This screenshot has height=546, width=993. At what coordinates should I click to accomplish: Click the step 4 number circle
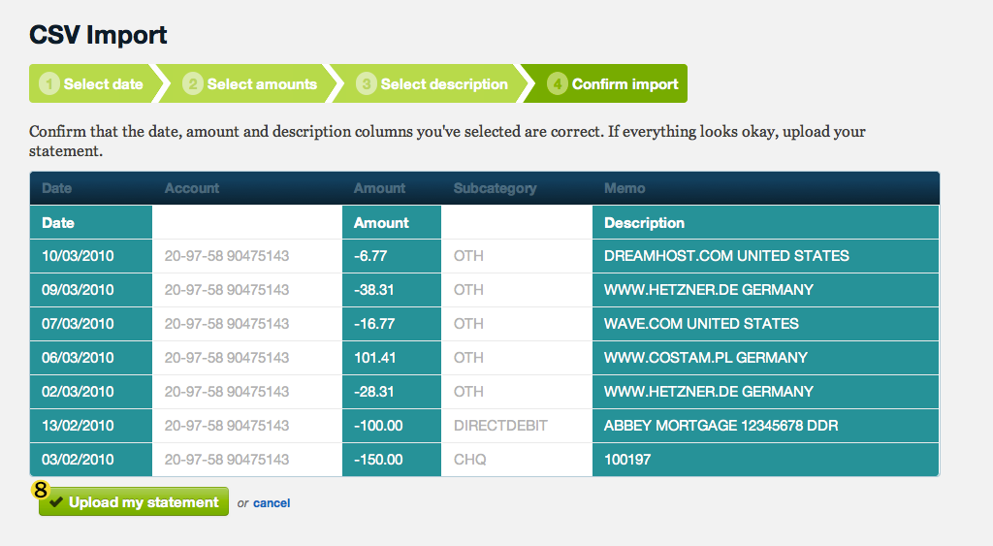click(558, 83)
